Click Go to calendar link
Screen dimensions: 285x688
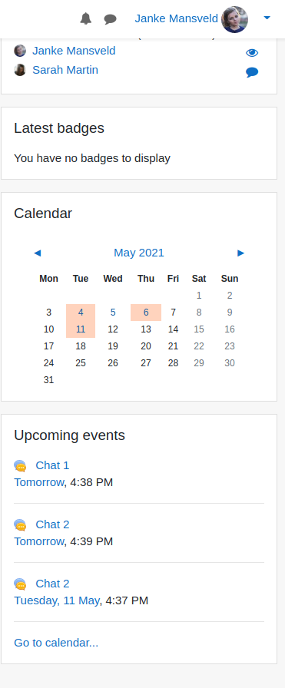[56, 643]
